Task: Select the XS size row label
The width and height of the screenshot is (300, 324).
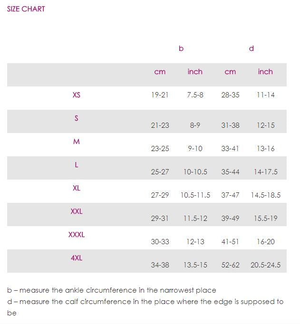Action: coord(77,95)
